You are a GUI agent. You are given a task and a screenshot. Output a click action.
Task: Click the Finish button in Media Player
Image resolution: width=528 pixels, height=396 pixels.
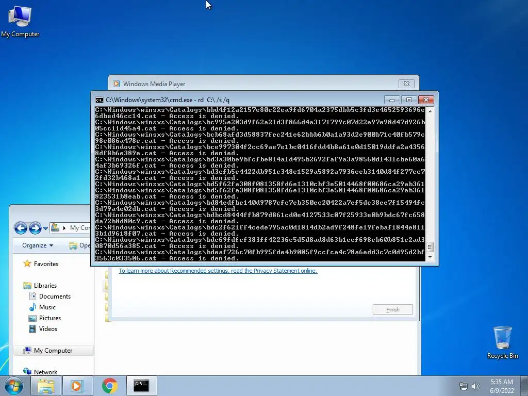point(392,309)
